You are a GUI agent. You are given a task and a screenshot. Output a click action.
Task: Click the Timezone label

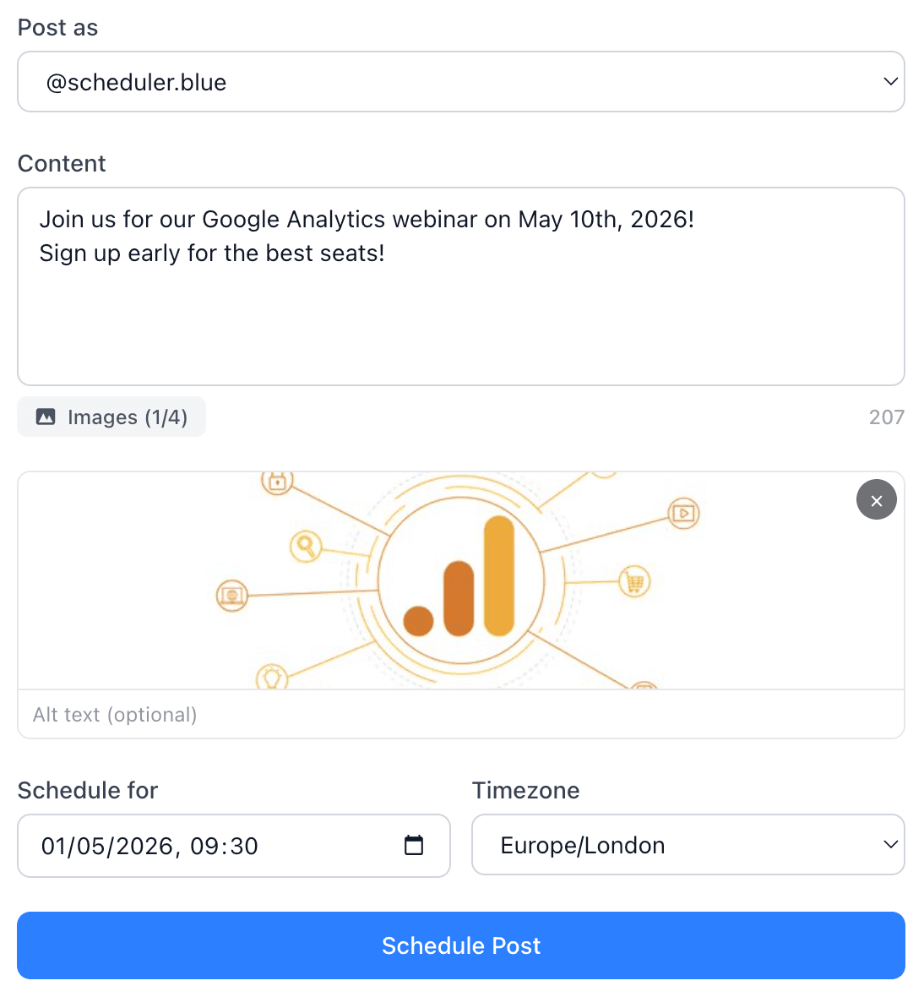click(525, 790)
